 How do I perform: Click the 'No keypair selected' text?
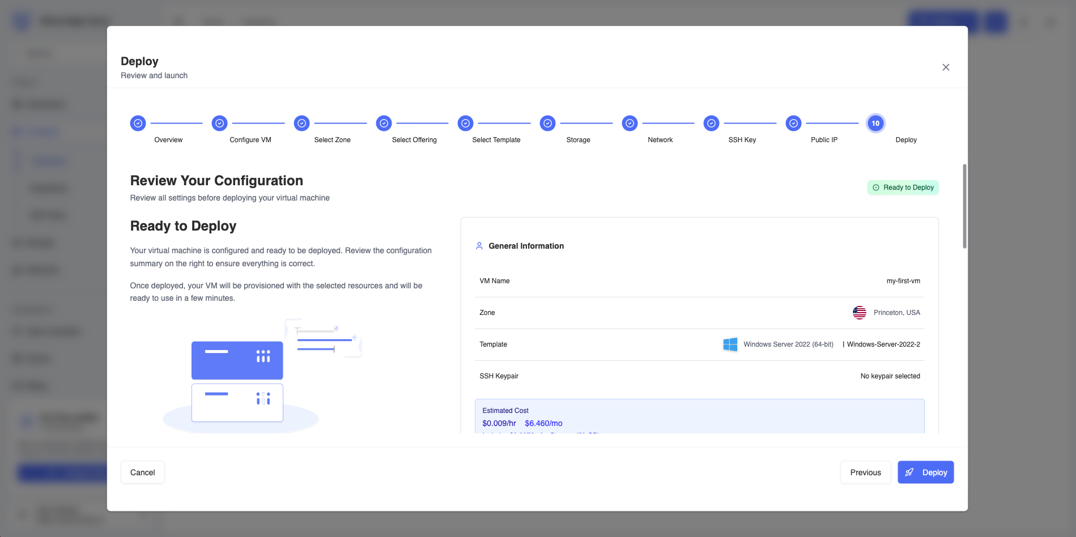tap(890, 376)
